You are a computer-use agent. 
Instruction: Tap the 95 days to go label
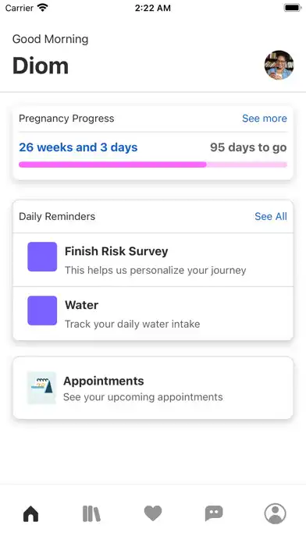248,147
